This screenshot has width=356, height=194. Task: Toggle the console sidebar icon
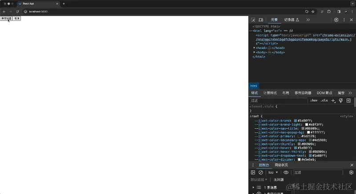coord(253,173)
